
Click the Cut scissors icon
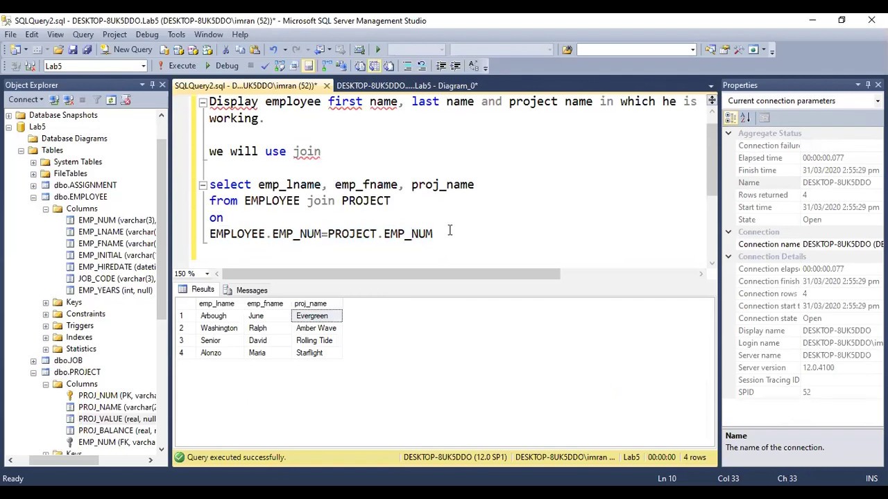click(225, 50)
